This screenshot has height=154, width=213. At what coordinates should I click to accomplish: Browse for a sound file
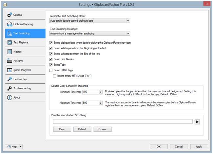pos(103,129)
